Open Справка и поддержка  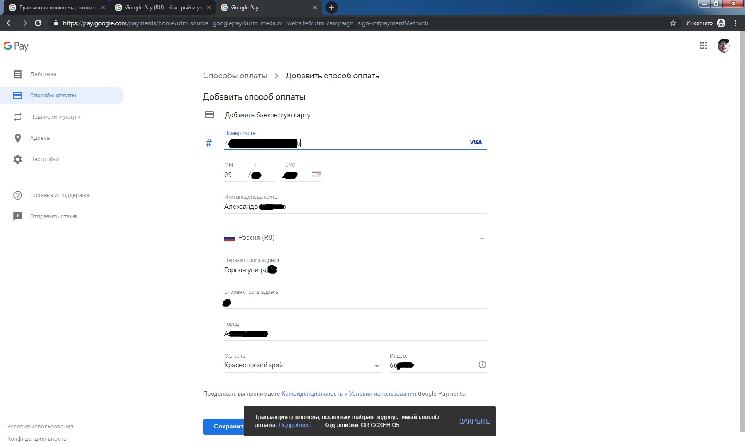coord(62,195)
